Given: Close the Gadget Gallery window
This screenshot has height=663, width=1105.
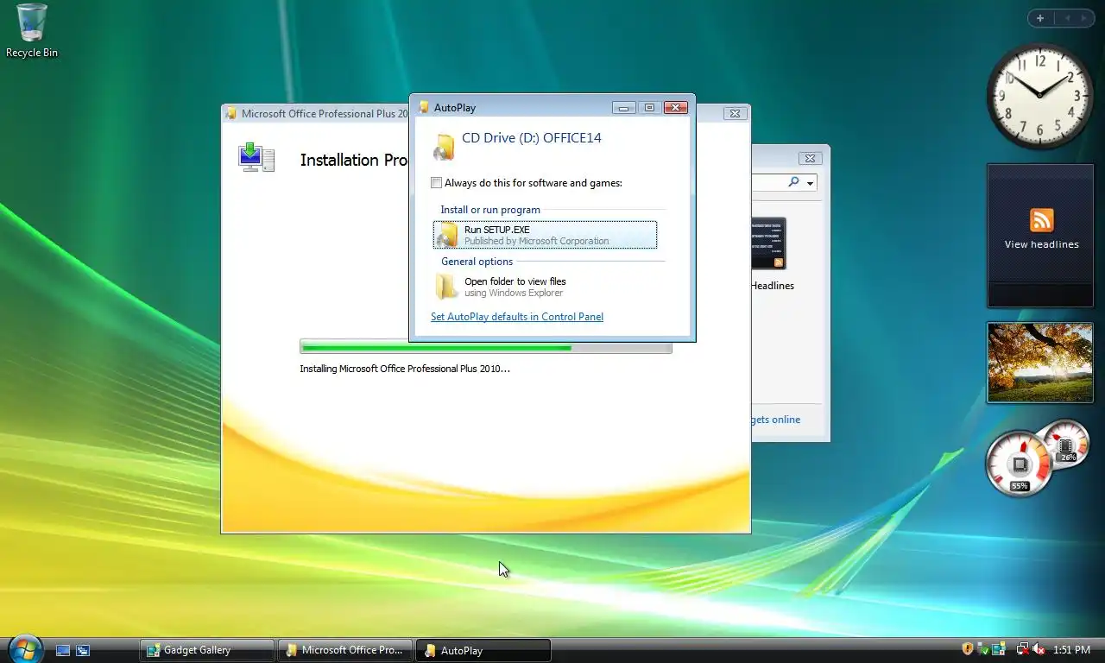Looking at the screenshot, I should click(x=809, y=158).
